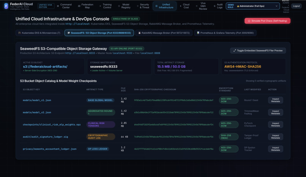Image resolution: width=306 pixels, height=177 pixels.
Task: Click the SHA-256 HMAC encryption badge
Action: click(x=229, y=137)
